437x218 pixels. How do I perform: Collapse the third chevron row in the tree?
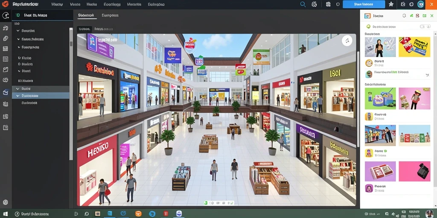(19, 47)
